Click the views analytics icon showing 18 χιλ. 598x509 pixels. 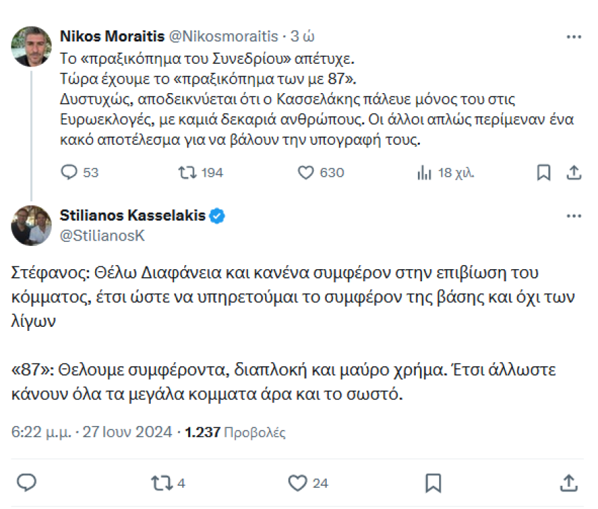tap(425, 173)
